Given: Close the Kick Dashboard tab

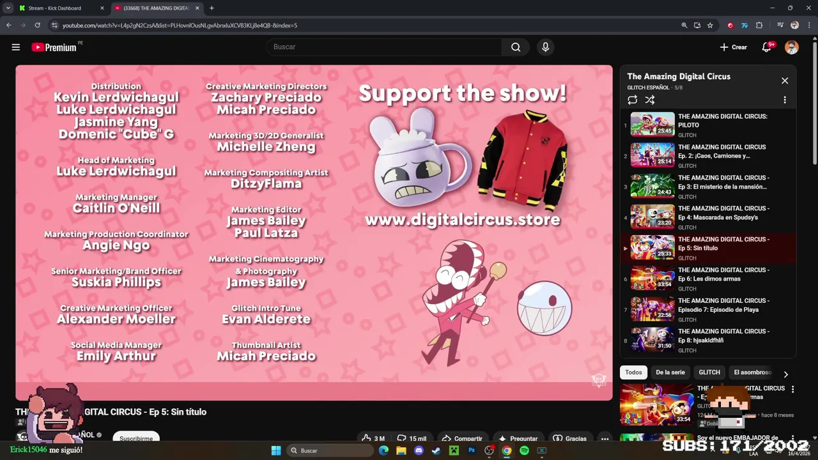Looking at the screenshot, I should (x=102, y=8).
